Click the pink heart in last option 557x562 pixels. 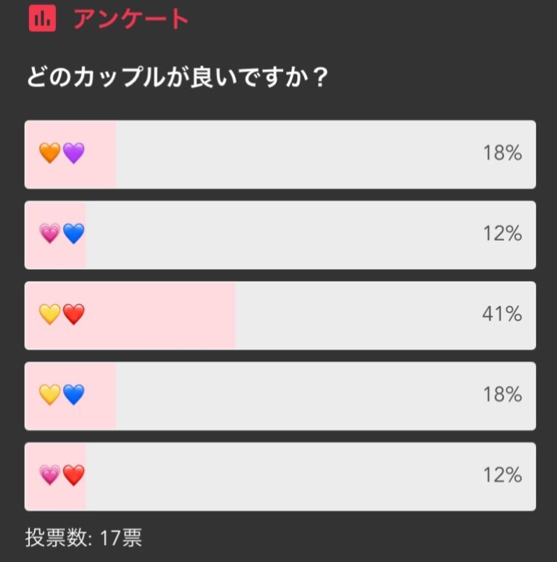tap(50, 475)
